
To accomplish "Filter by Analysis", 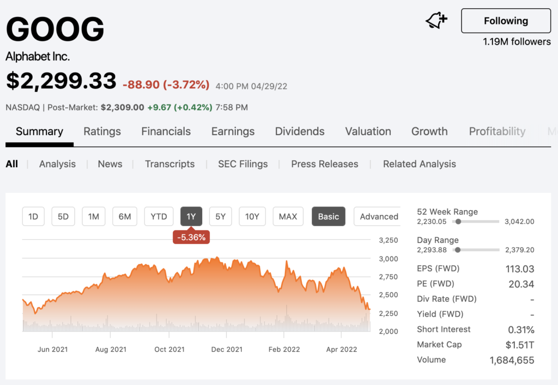I will [57, 164].
